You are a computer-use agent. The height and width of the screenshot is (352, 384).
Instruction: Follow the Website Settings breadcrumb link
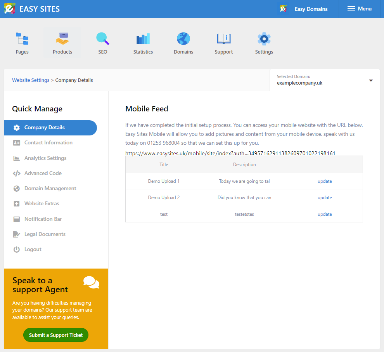[31, 80]
